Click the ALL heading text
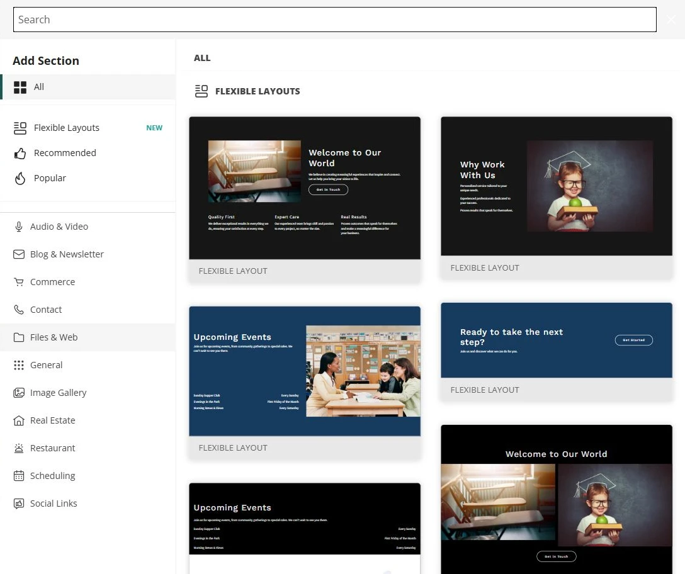 [x=202, y=58]
